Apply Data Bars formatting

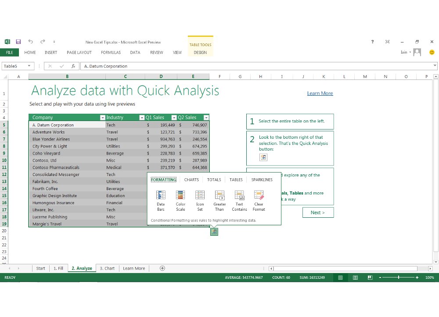point(161,201)
